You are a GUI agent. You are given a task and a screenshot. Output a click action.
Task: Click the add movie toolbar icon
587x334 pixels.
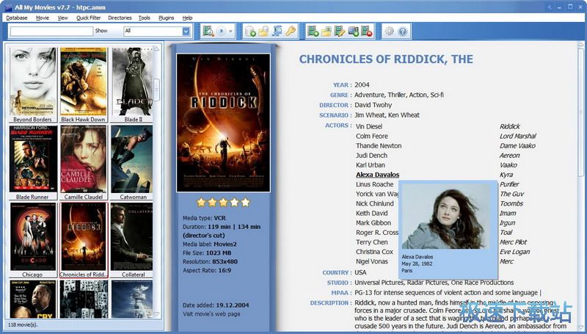tap(313, 31)
